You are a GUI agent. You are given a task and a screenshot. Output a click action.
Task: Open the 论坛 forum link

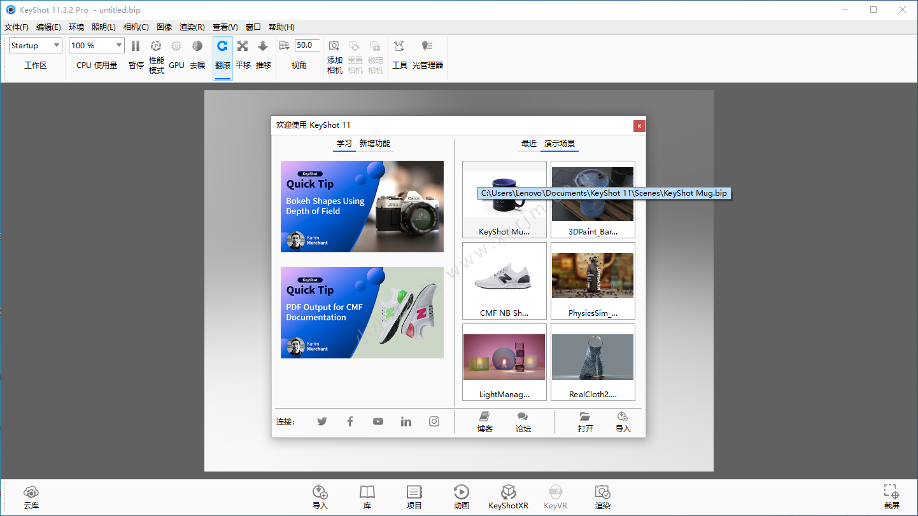click(x=523, y=423)
